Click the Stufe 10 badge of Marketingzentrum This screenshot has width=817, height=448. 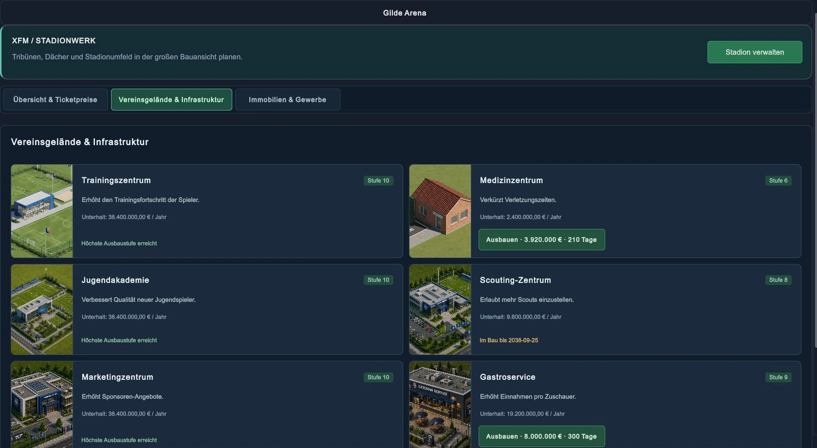[378, 377]
